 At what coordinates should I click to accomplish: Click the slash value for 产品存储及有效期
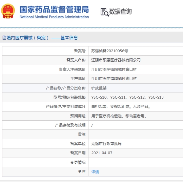tap(92, 125)
